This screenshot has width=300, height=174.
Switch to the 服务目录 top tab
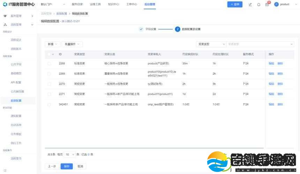click(77, 4)
